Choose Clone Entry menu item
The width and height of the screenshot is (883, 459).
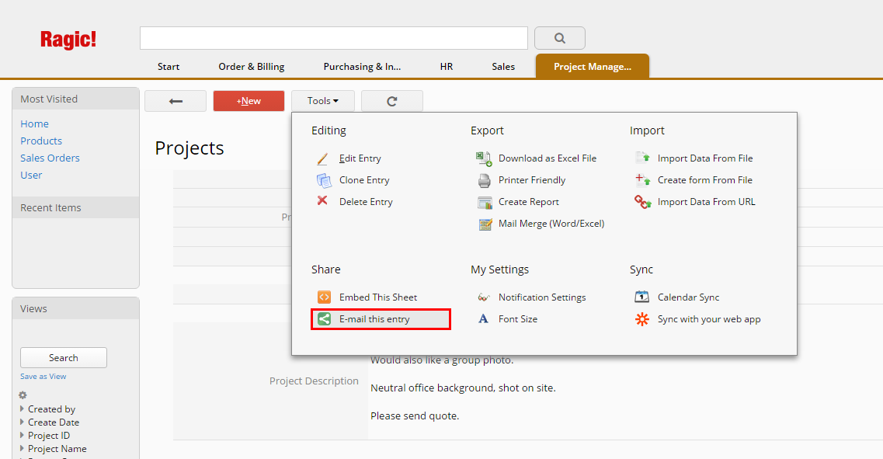click(364, 180)
